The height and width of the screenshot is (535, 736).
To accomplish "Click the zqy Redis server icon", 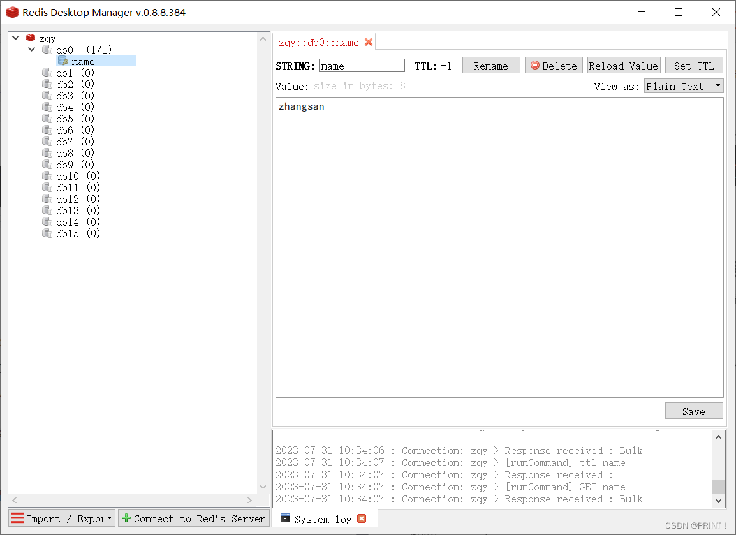I will pyautogui.click(x=30, y=38).
